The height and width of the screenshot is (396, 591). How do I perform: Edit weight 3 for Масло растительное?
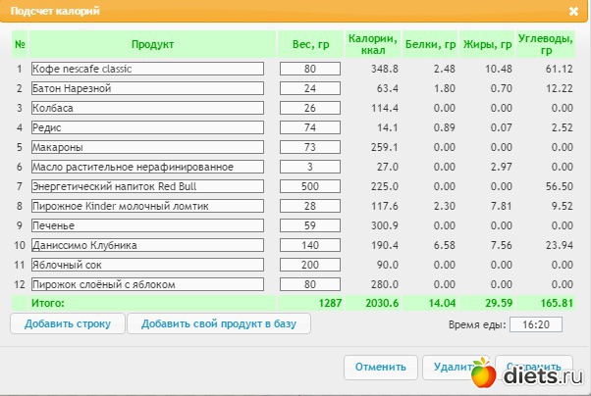310,167
